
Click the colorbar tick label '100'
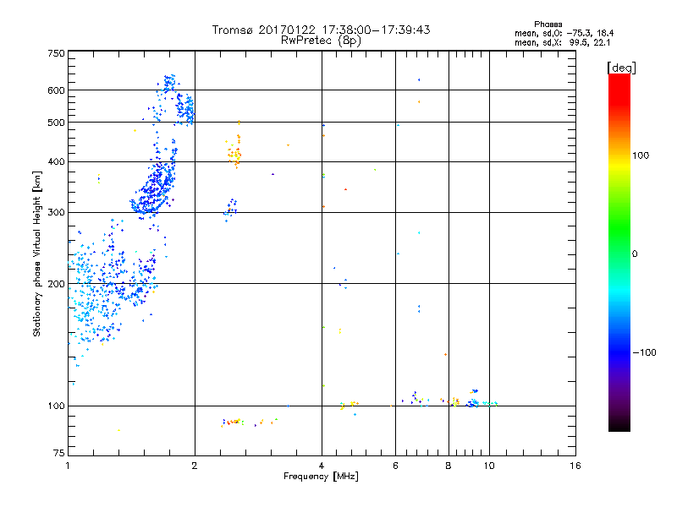[x=641, y=155]
